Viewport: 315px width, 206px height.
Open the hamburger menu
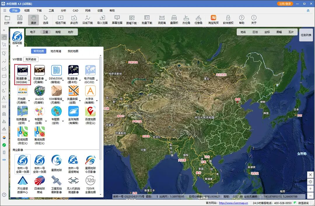point(5,10)
